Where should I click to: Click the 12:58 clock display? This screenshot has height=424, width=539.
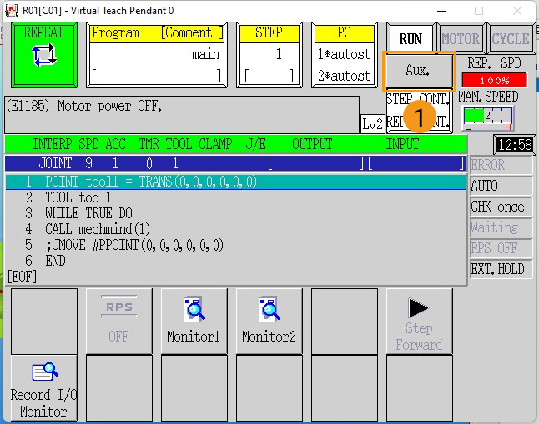[x=515, y=145]
